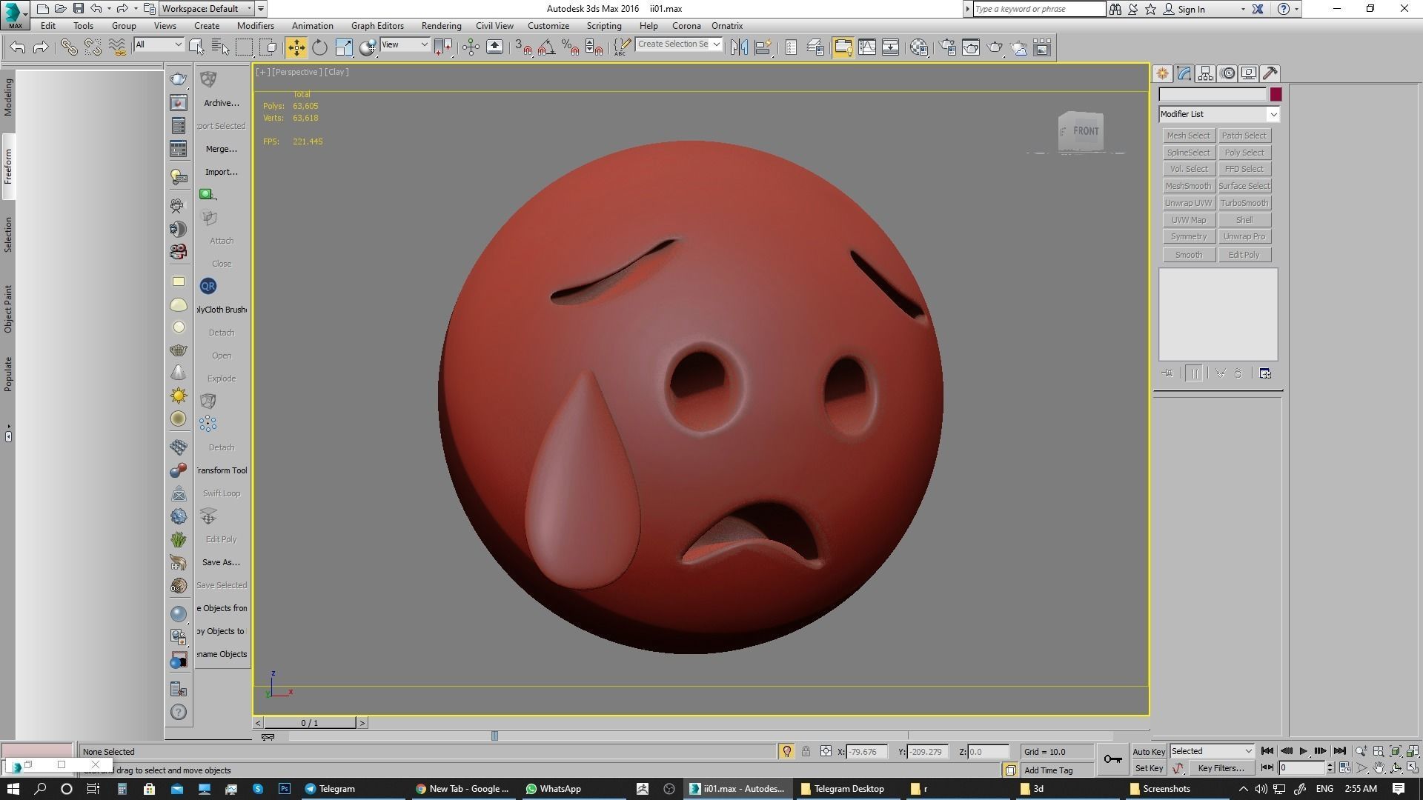This screenshot has width=1423, height=800.
Task: Open the key mode Selected dropdown
Action: click(1212, 751)
